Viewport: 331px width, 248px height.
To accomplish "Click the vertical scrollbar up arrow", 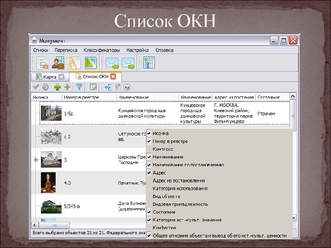I will [293, 96].
